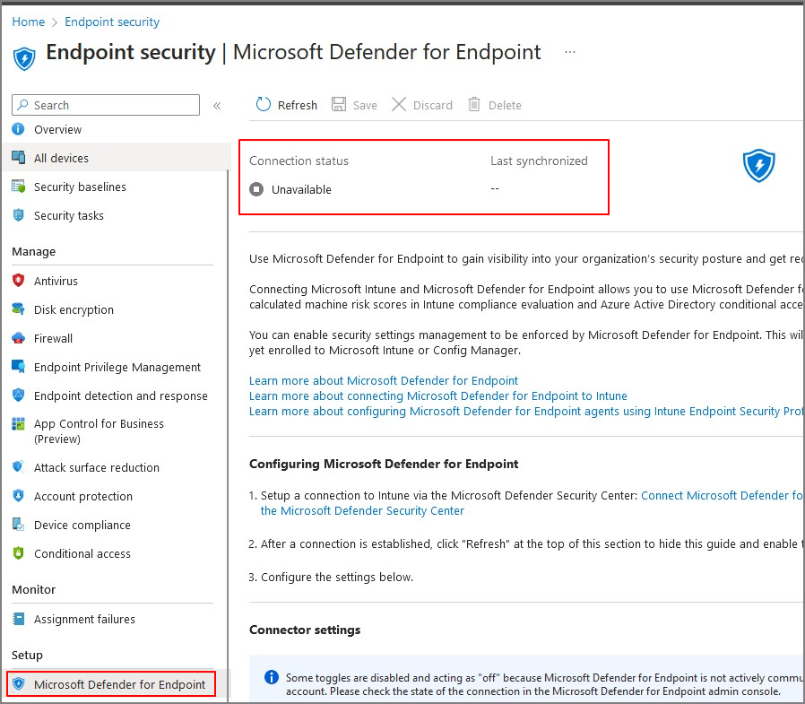Screen dimensions: 805x704
Task: Click the Save floppy disk icon
Action: 338,104
